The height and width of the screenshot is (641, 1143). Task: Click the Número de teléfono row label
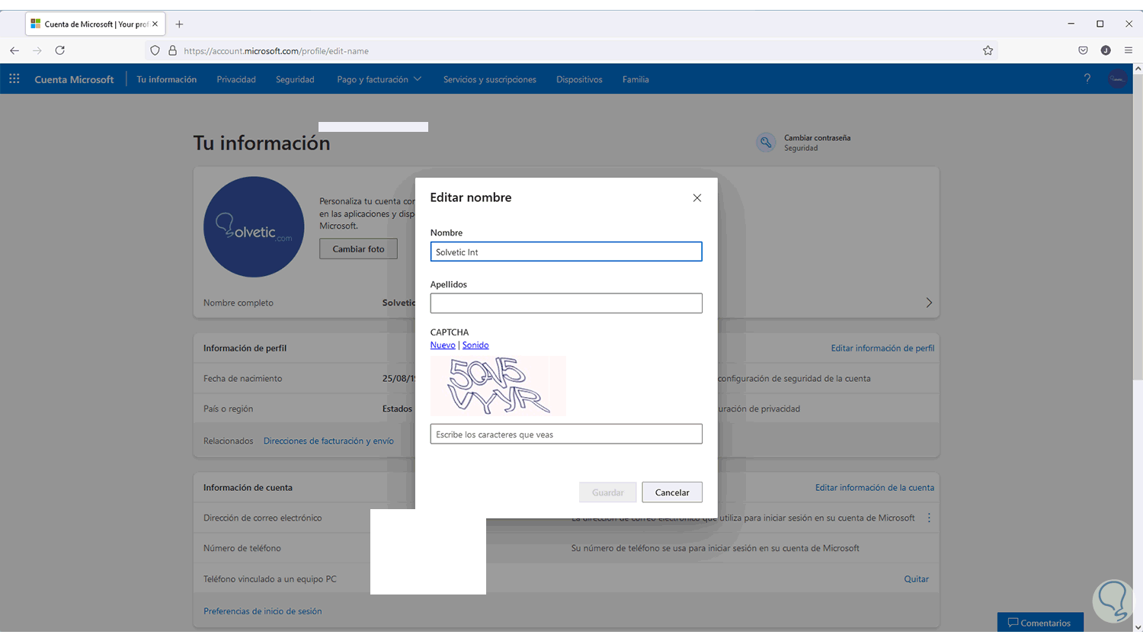[242, 549]
